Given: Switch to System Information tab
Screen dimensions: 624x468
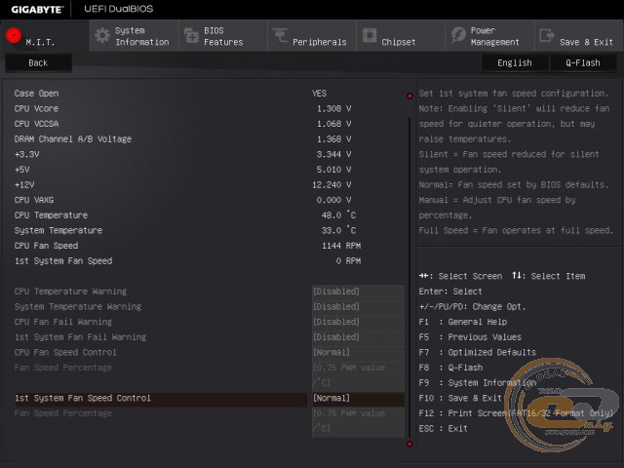Looking at the screenshot, I should click(135, 36).
